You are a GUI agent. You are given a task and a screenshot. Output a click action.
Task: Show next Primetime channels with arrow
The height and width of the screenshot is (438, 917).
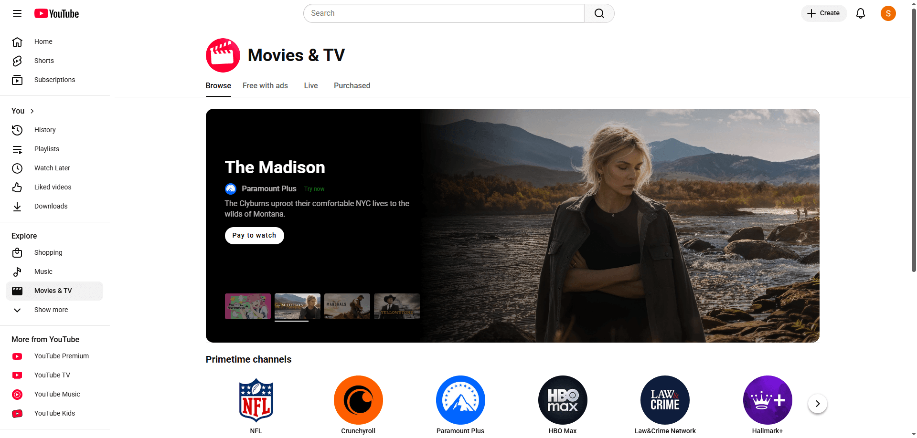click(818, 404)
